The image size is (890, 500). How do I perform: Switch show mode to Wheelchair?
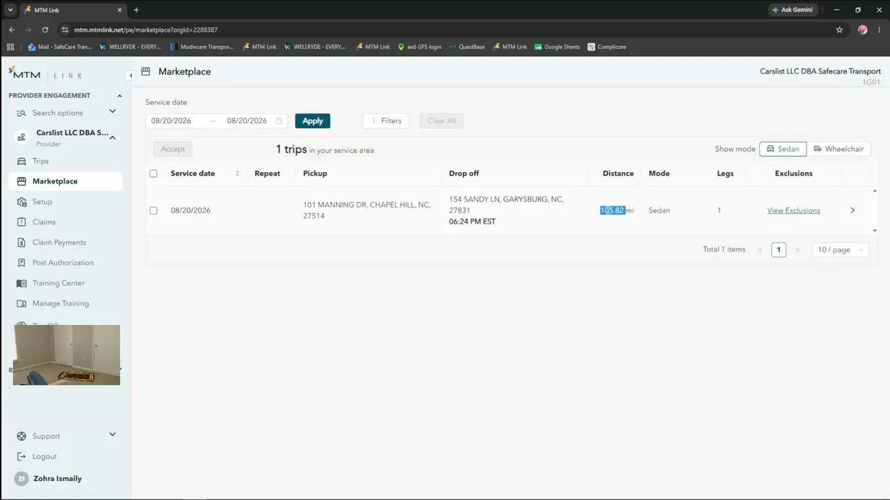839,149
